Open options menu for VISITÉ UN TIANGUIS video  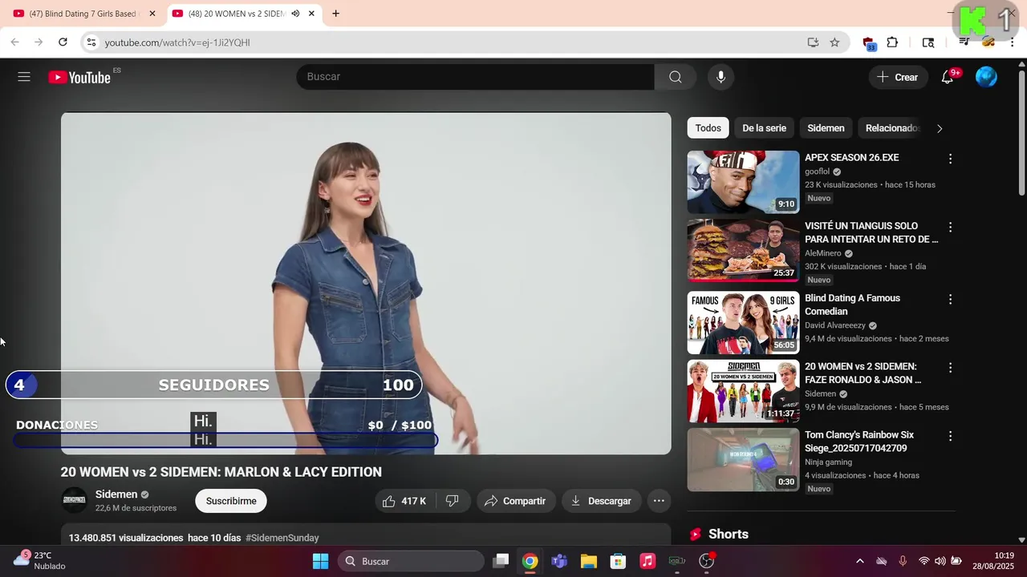950,228
